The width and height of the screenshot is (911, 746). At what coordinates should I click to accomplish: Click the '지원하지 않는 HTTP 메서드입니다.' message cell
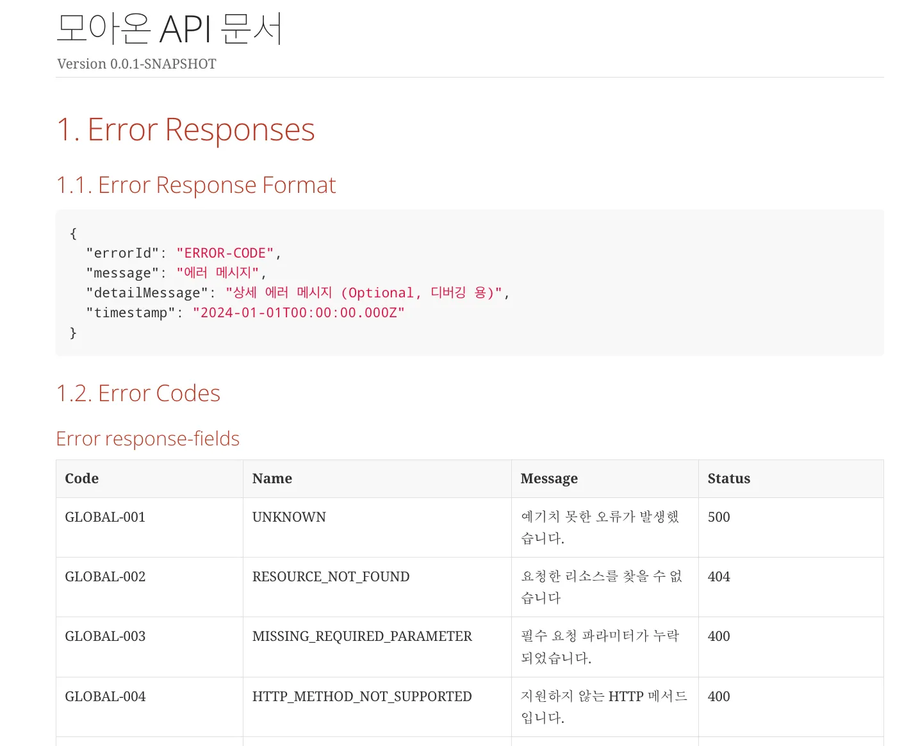[604, 707]
